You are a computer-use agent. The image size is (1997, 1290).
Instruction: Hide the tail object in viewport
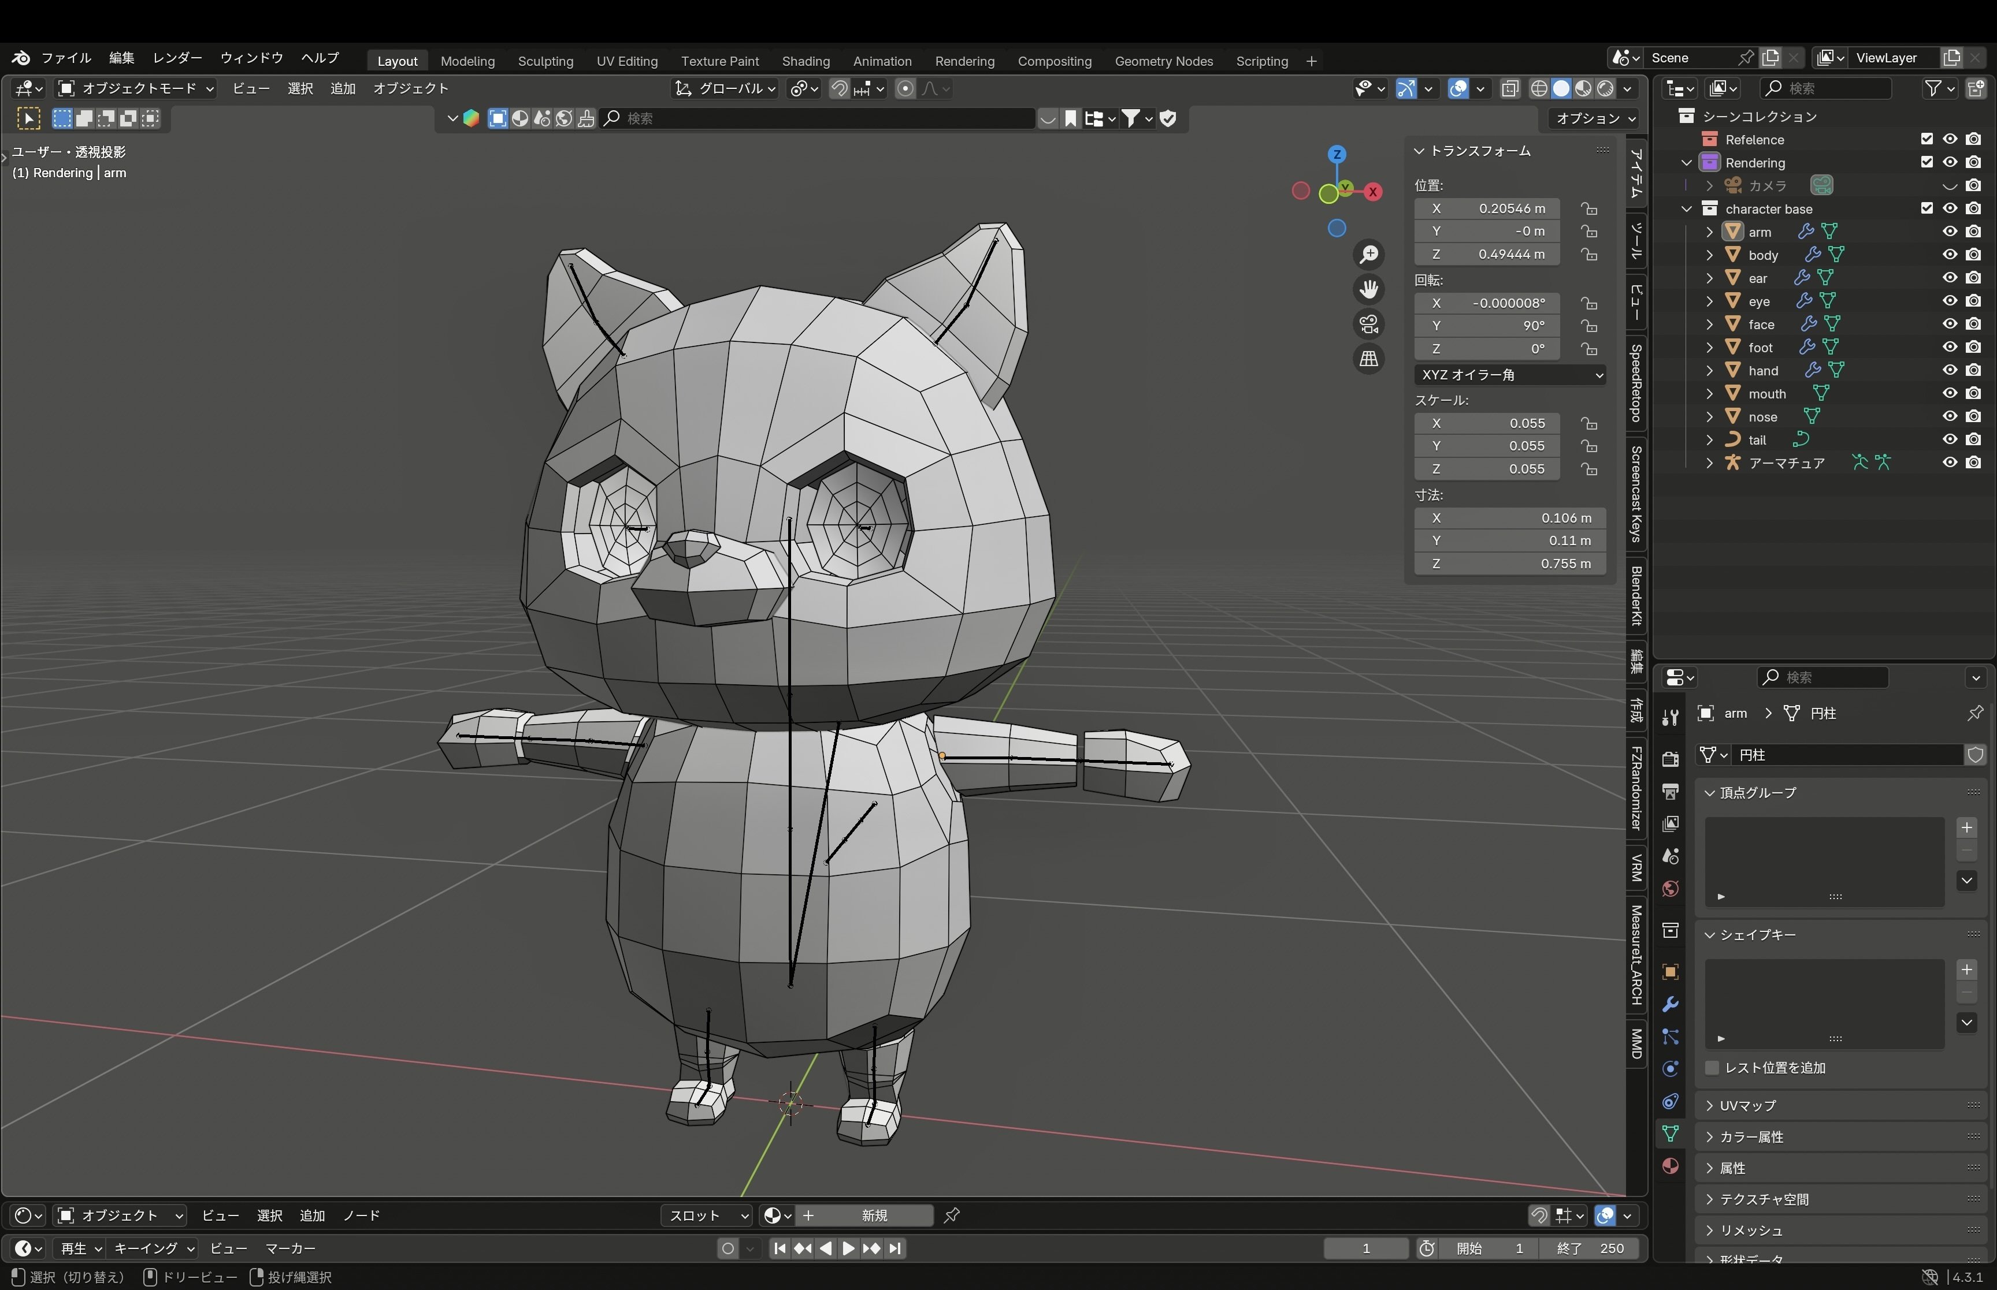pos(1950,440)
